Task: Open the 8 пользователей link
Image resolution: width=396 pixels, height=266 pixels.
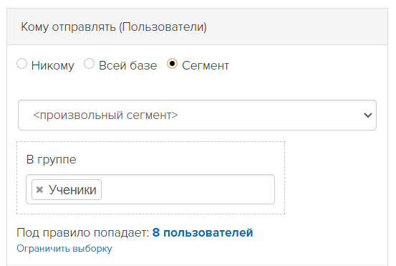Action: point(203,232)
